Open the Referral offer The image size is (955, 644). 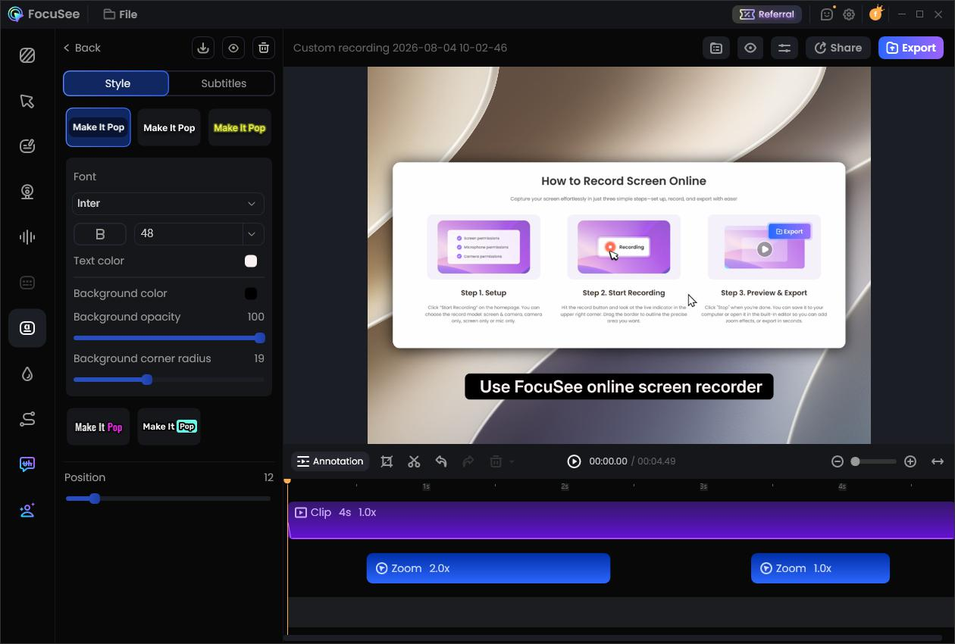[766, 14]
